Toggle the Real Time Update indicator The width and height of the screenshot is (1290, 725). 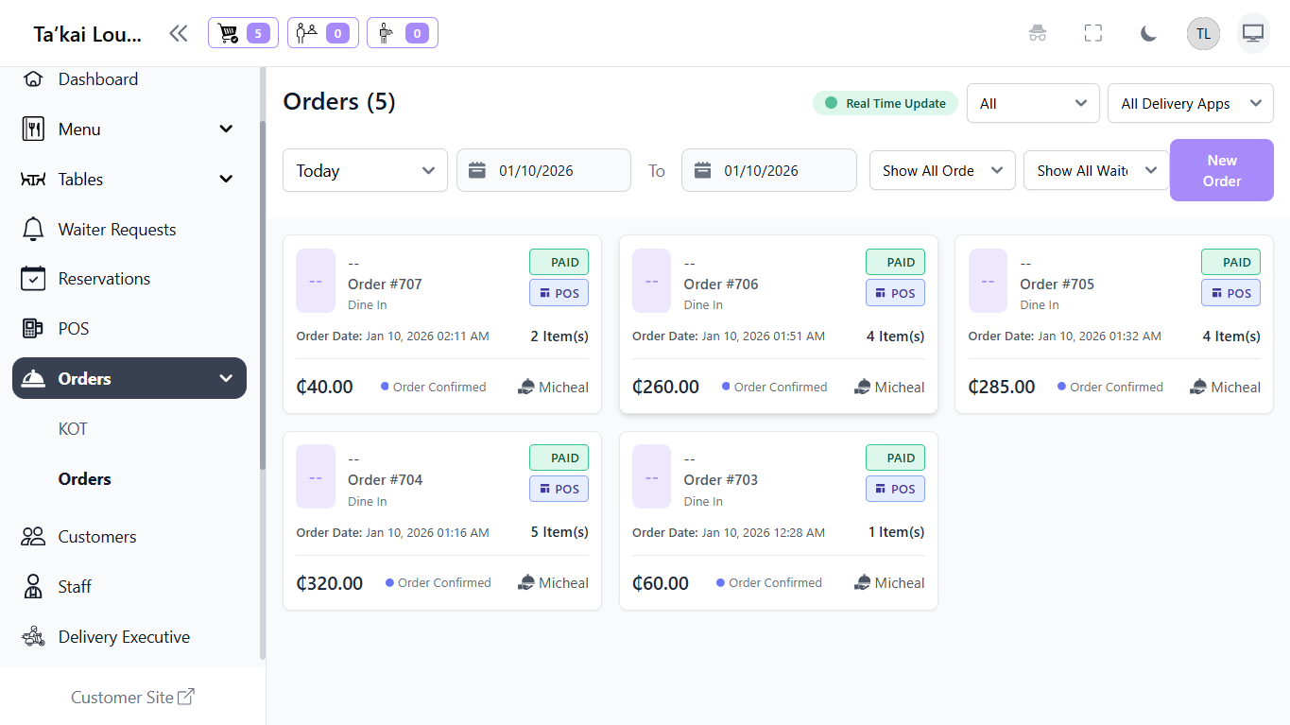(885, 103)
